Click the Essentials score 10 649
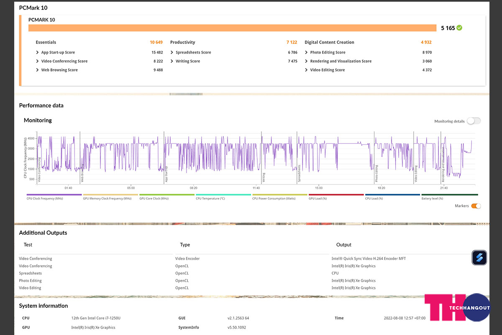 pyautogui.click(x=156, y=42)
